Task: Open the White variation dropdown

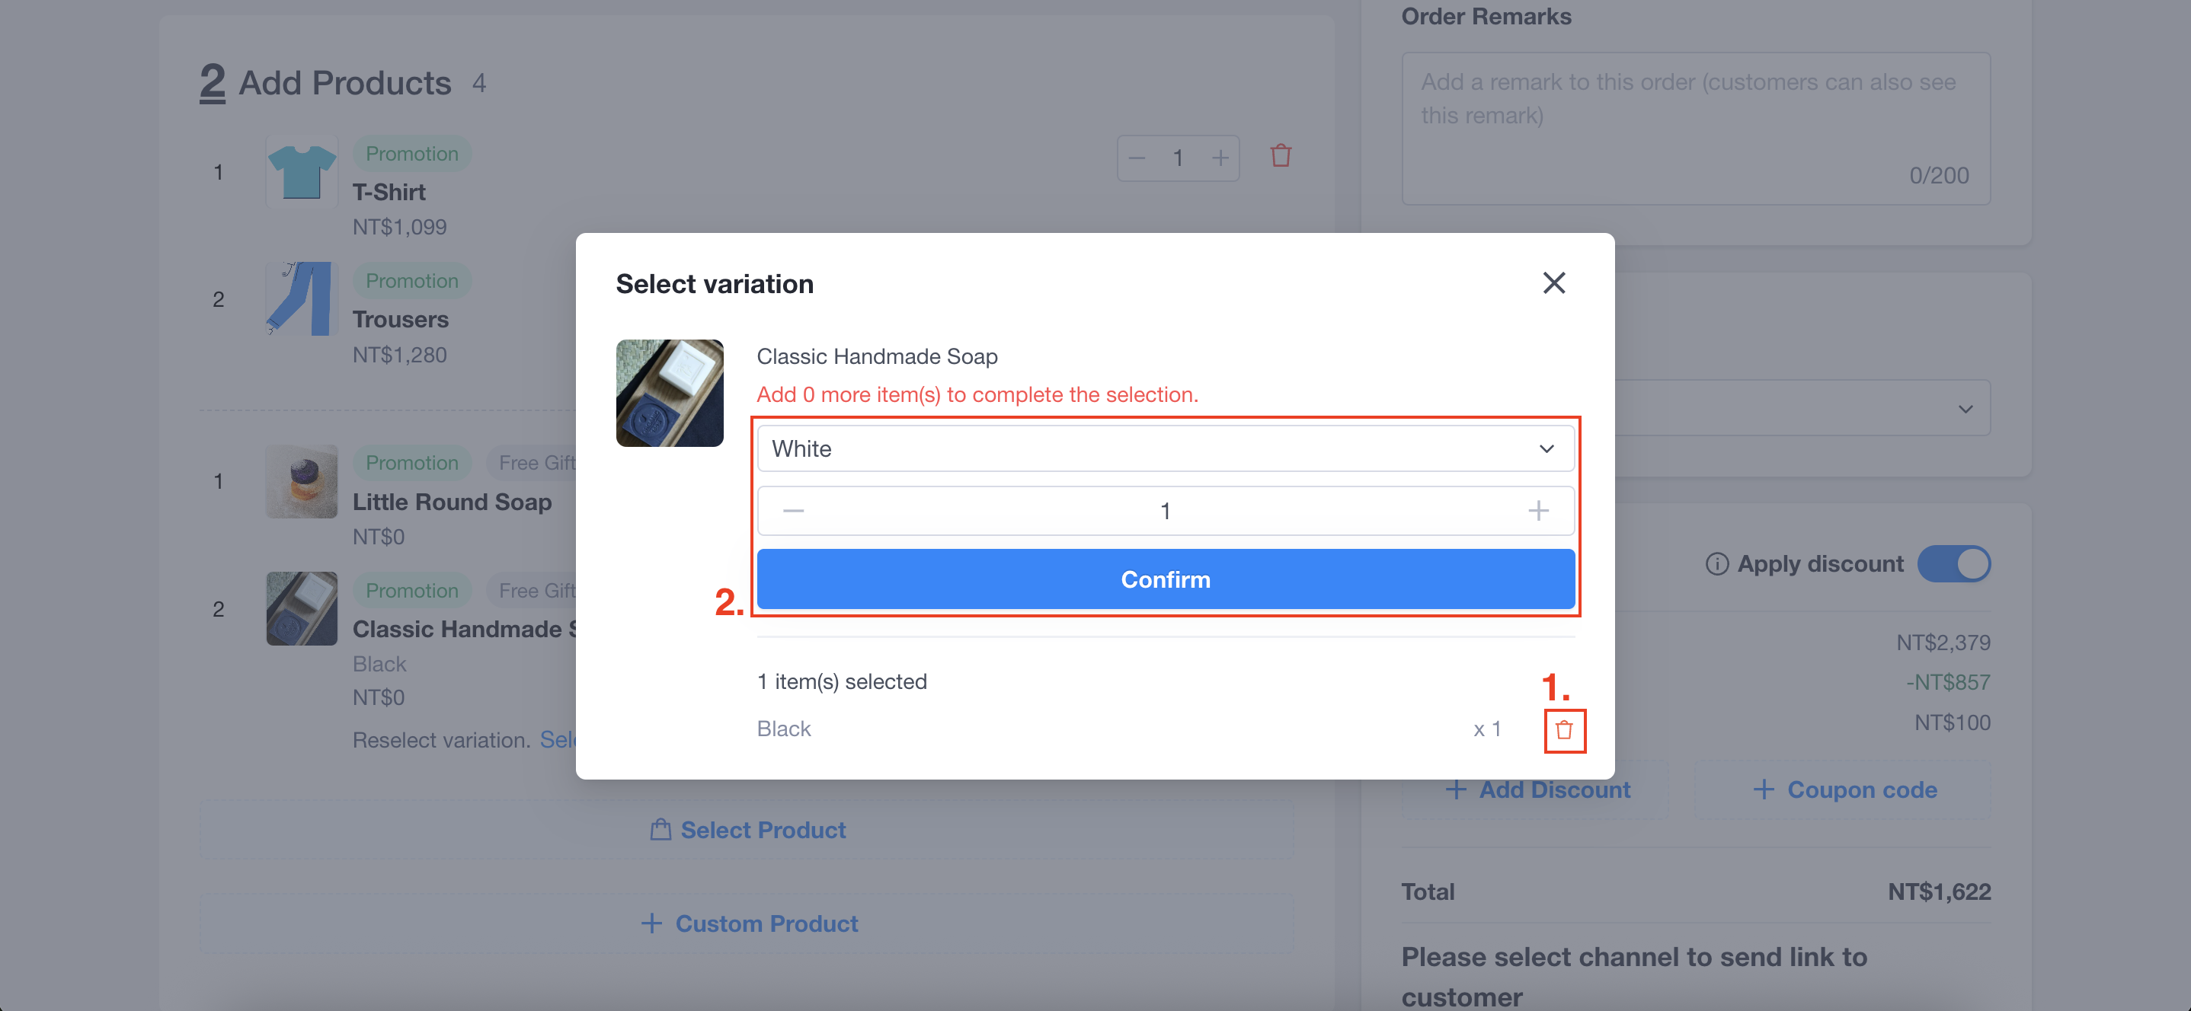Action: [1166, 448]
